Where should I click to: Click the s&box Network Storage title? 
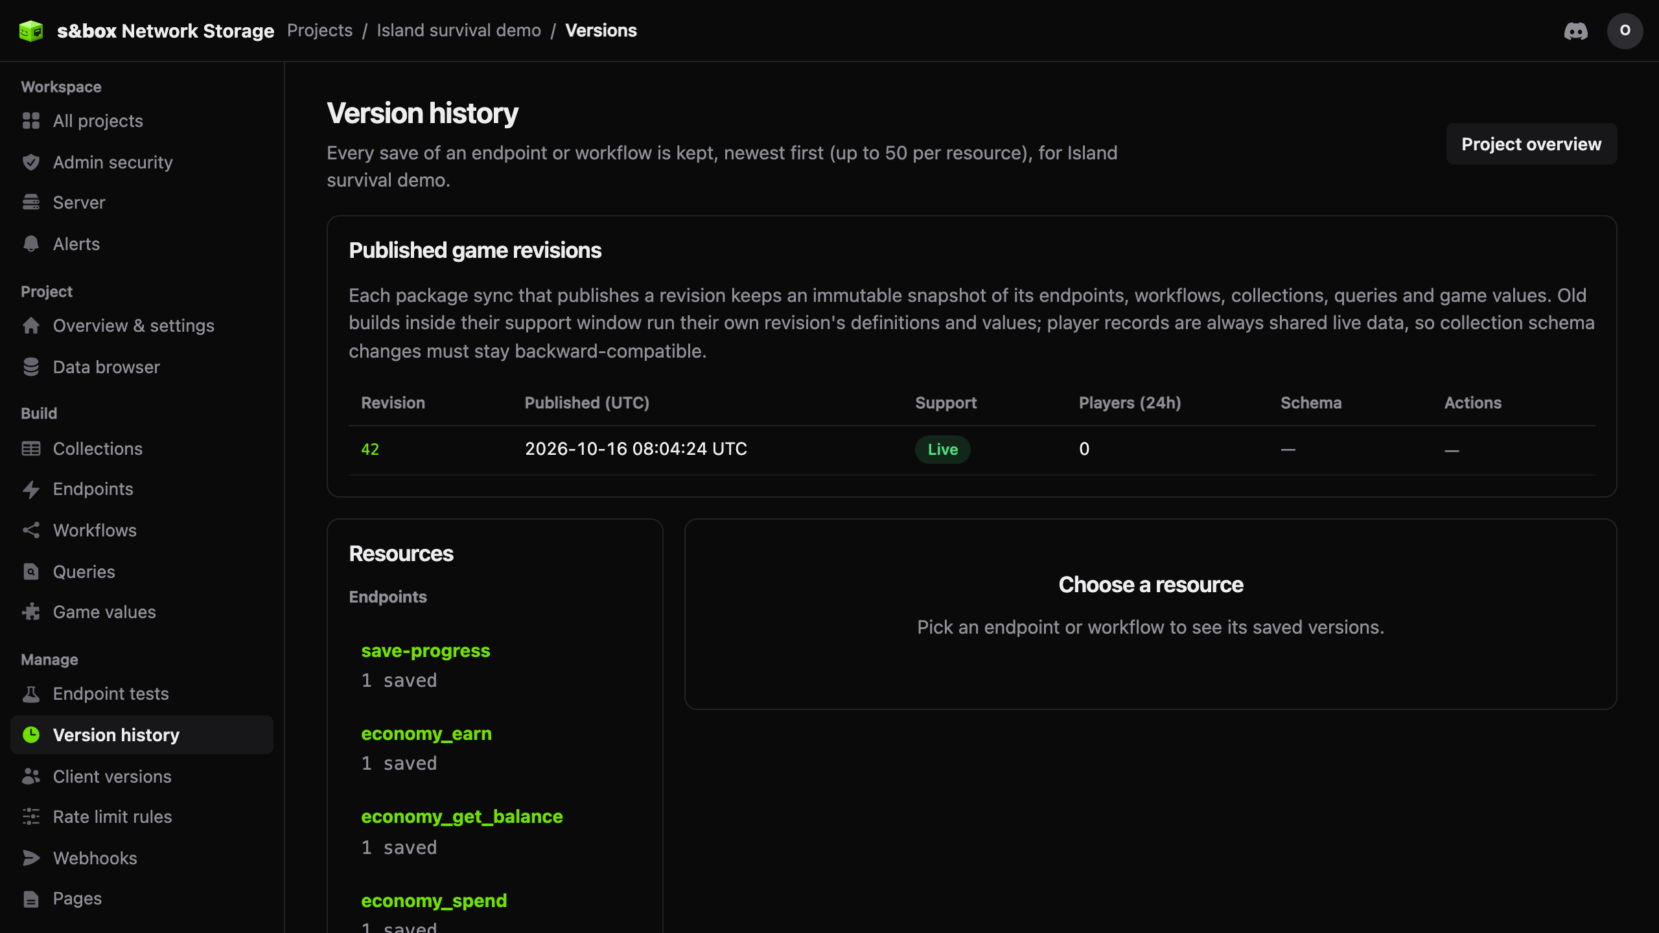(166, 30)
